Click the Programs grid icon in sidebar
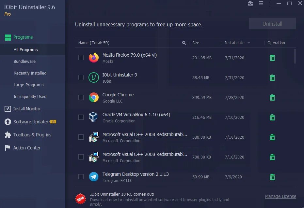 [8, 37]
